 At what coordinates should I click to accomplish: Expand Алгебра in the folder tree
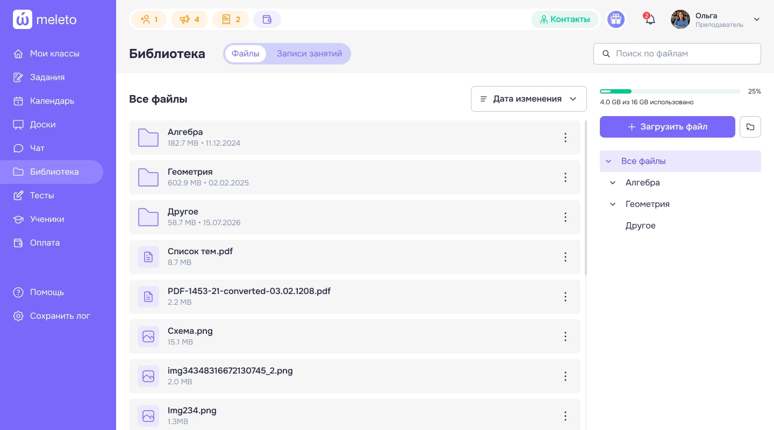click(613, 183)
